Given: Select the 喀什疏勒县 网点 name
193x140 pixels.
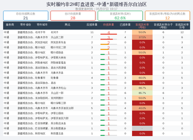Looking at the screenshot, I should click(57, 52).
